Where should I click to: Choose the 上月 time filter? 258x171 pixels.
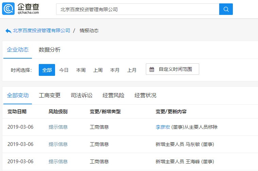(x=132, y=70)
